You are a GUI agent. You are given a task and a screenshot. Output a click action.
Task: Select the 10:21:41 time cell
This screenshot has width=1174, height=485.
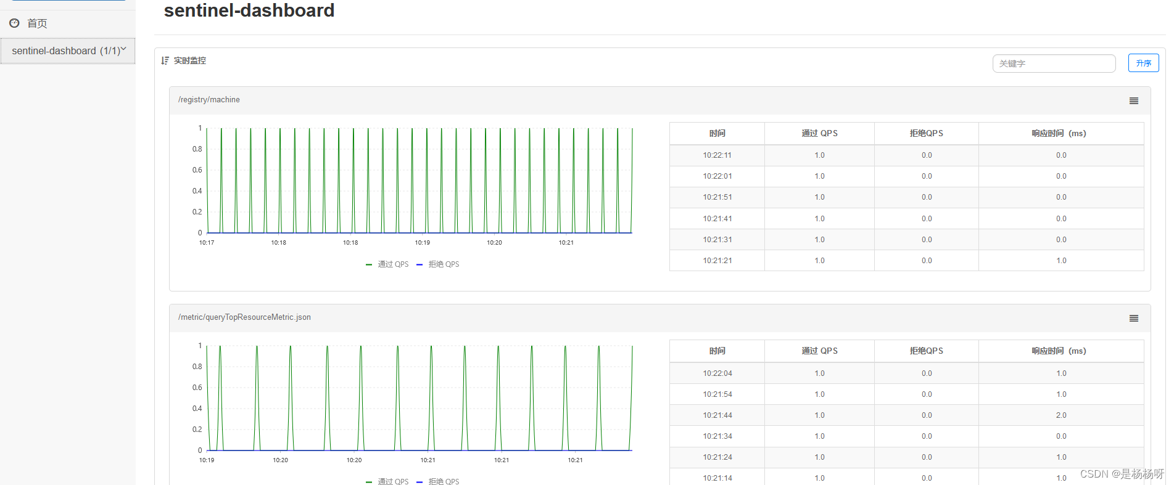click(x=717, y=219)
